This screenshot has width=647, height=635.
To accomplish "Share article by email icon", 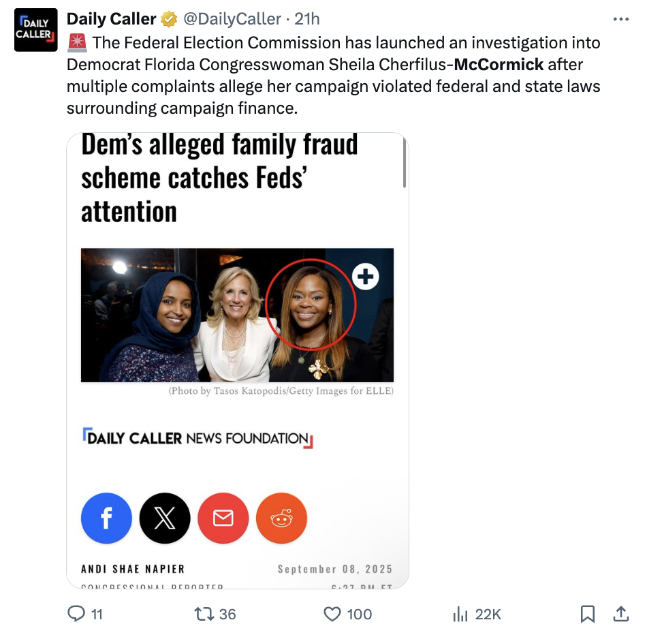I will (x=223, y=518).
